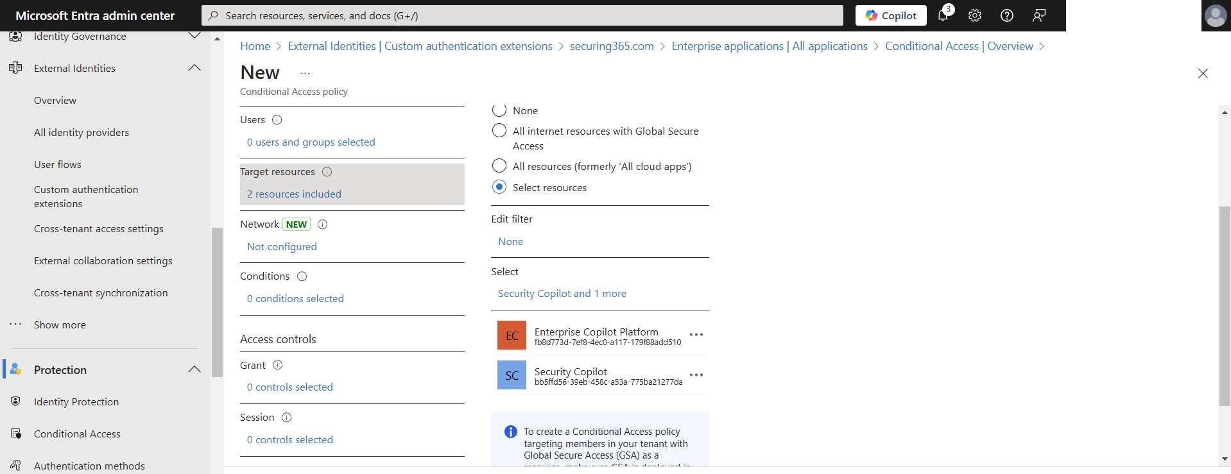This screenshot has height=474, width=1231.
Task: Open the help question mark icon
Action: (1007, 15)
